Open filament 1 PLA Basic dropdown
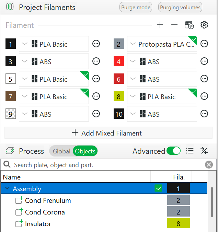Screen dimensions: 218x232 pyautogui.click(x=54, y=44)
